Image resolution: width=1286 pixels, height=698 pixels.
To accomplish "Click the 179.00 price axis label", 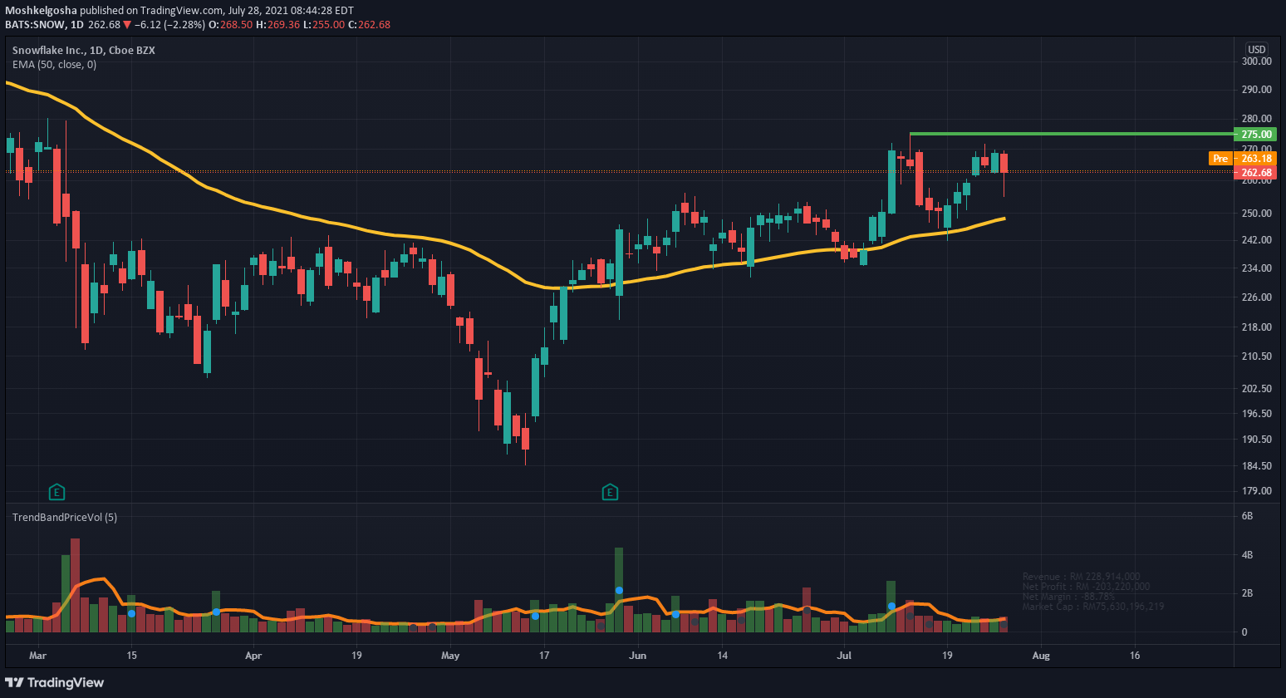I will pos(1257,491).
